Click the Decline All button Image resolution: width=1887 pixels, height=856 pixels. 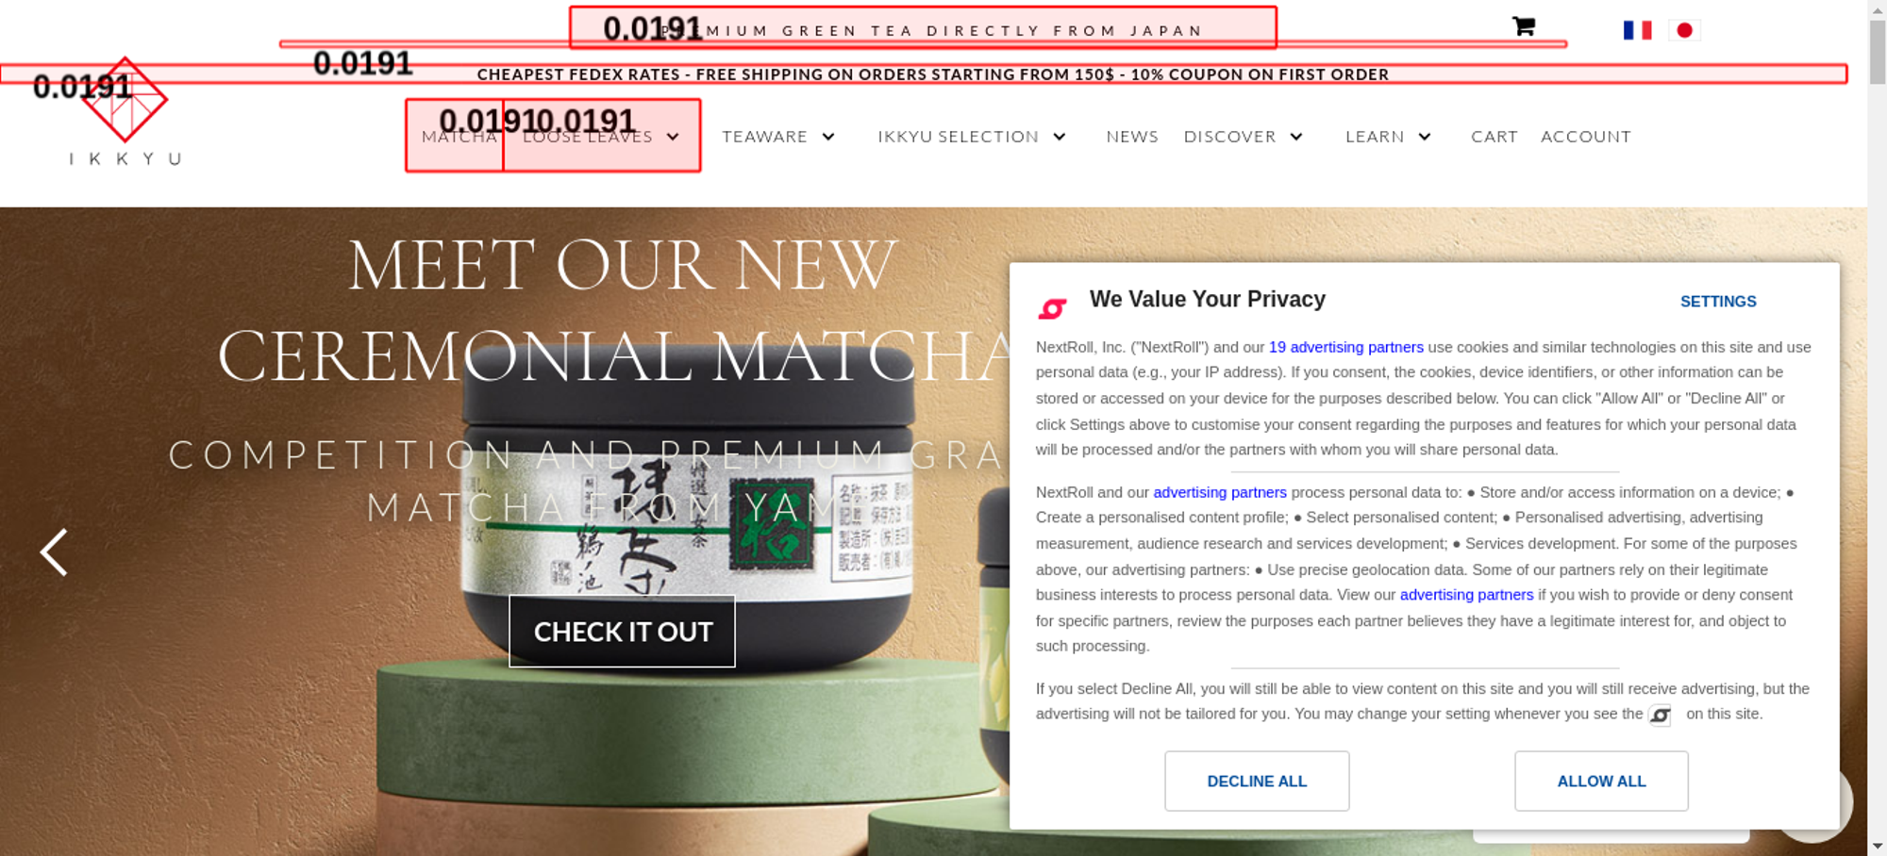click(1257, 781)
